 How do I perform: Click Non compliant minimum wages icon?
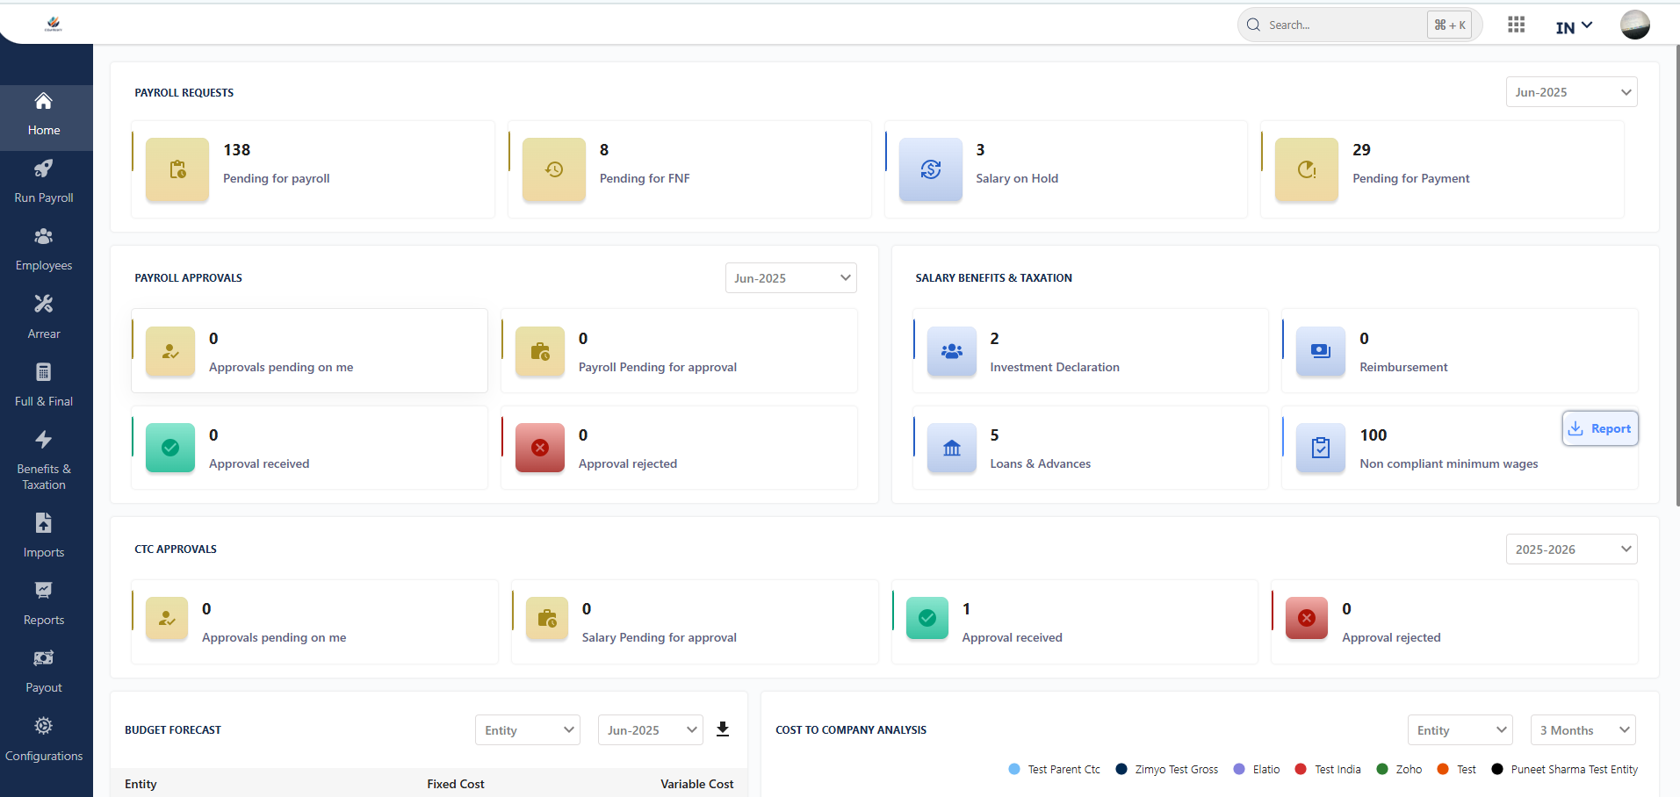[x=1321, y=448]
